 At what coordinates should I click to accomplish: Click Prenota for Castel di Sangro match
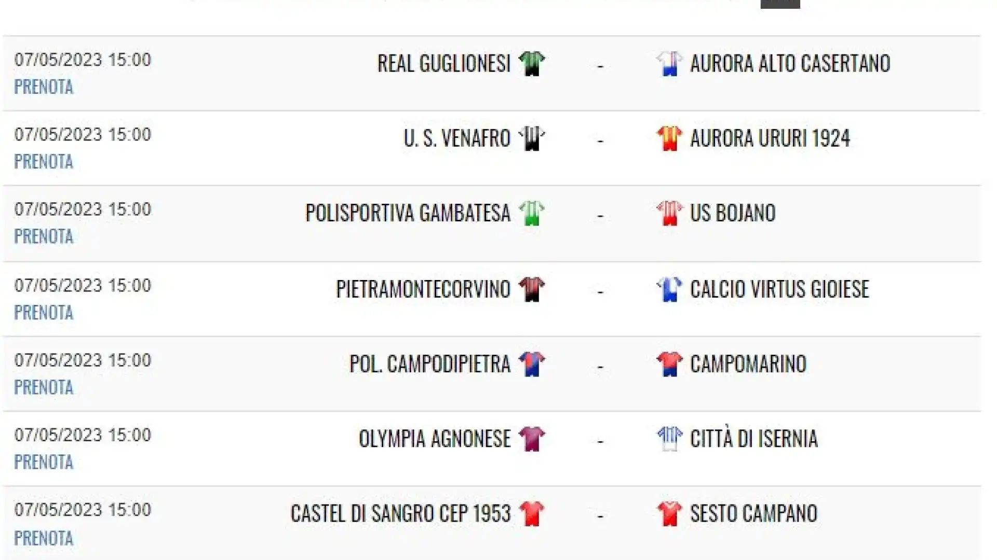44,538
